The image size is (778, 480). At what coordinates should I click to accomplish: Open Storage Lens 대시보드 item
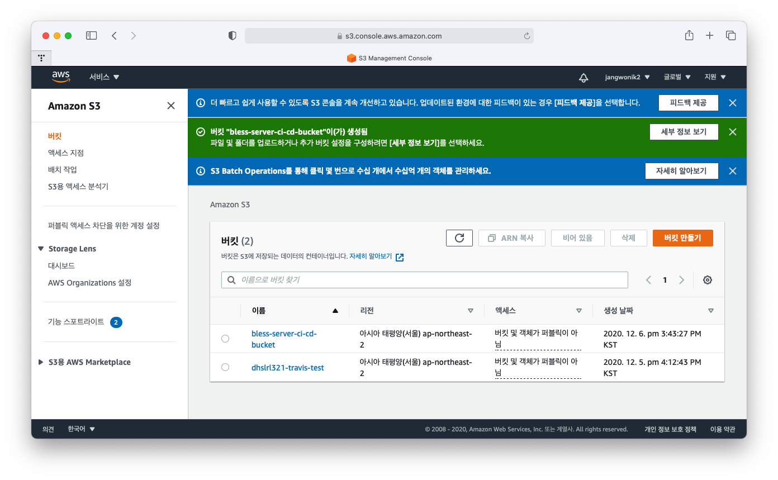click(61, 266)
